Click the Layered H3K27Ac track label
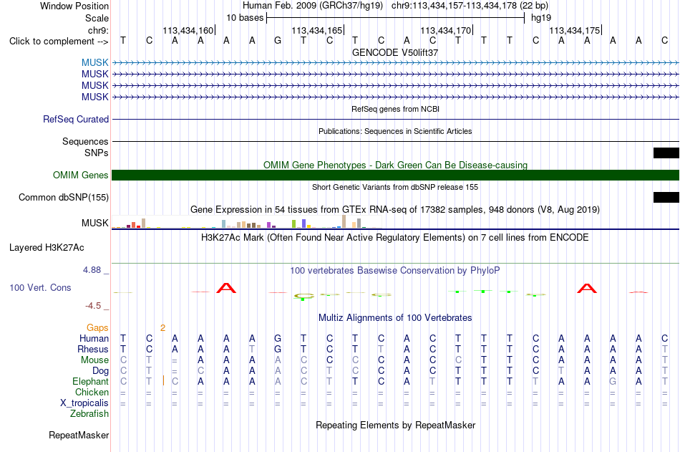The width and height of the screenshot is (680, 452). [x=47, y=248]
